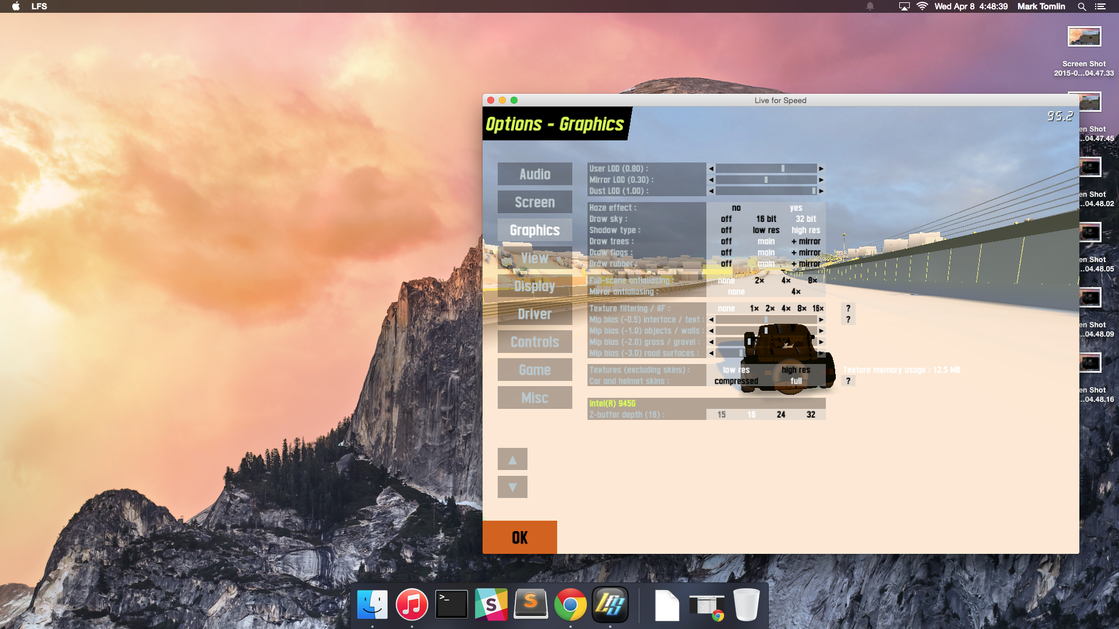Open the Controls options tab
This screenshot has width=1119, height=629.
tap(534, 342)
